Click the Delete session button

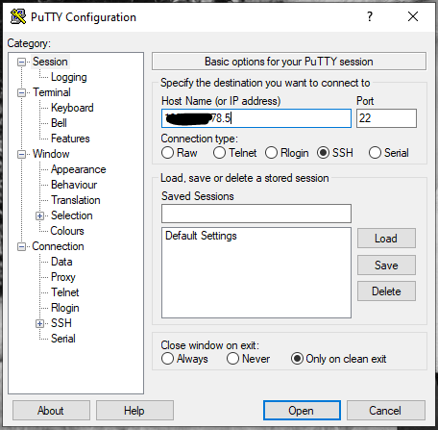(x=386, y=291)
